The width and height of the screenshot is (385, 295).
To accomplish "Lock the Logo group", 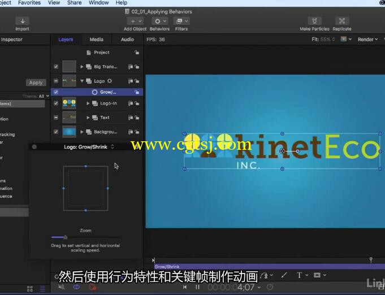I will click(x=137, y=81).
